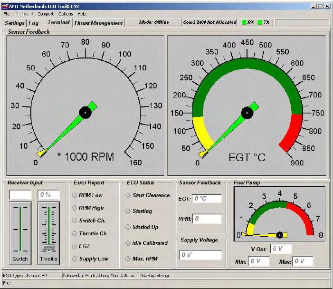Toggle the Starting status indicator

(x=128, y=211)
